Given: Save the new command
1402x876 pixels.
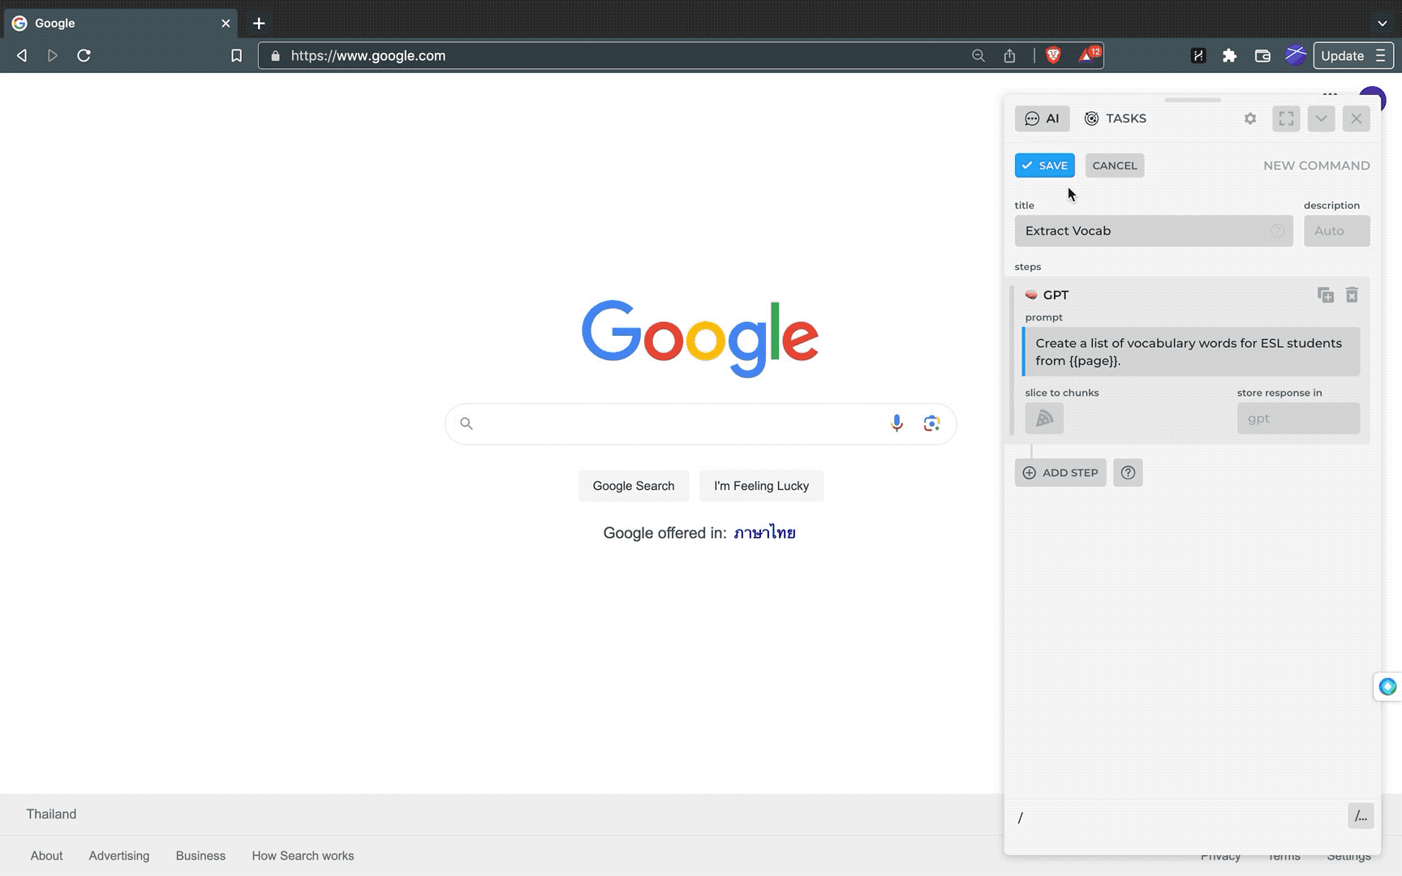Looking at the screenshot, I should tap(1045, 165).
